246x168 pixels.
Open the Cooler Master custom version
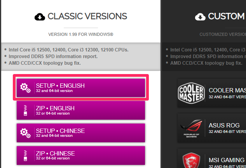pyautogui.click(x=212, y=93)
